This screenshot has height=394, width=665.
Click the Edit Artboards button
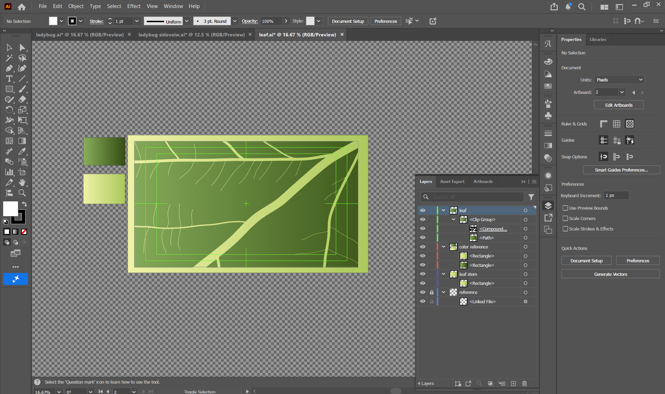click(619, 105)
